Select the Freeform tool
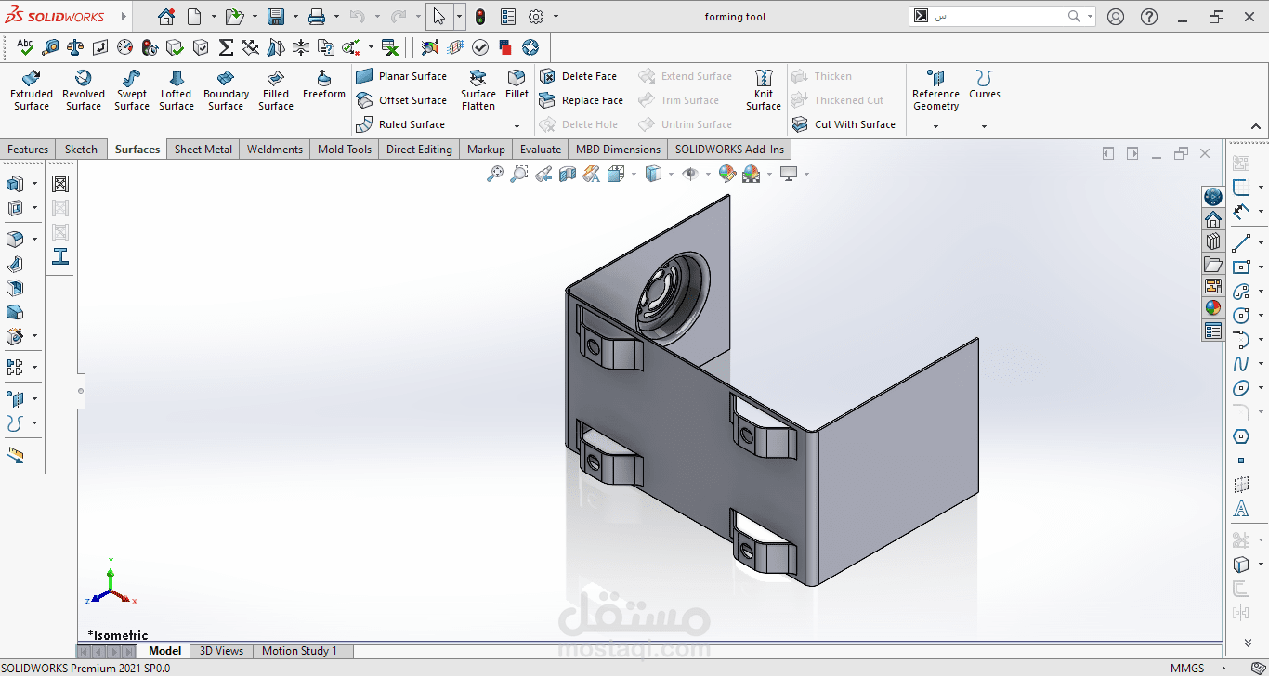 coord(323,84)
